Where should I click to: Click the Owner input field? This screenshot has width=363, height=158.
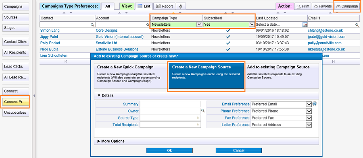click(170, 111)
